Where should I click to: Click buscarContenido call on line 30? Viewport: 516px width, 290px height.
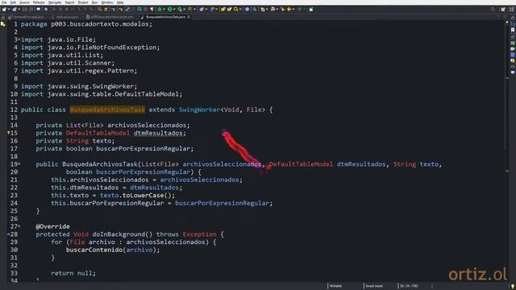click(x=94, y=250)
